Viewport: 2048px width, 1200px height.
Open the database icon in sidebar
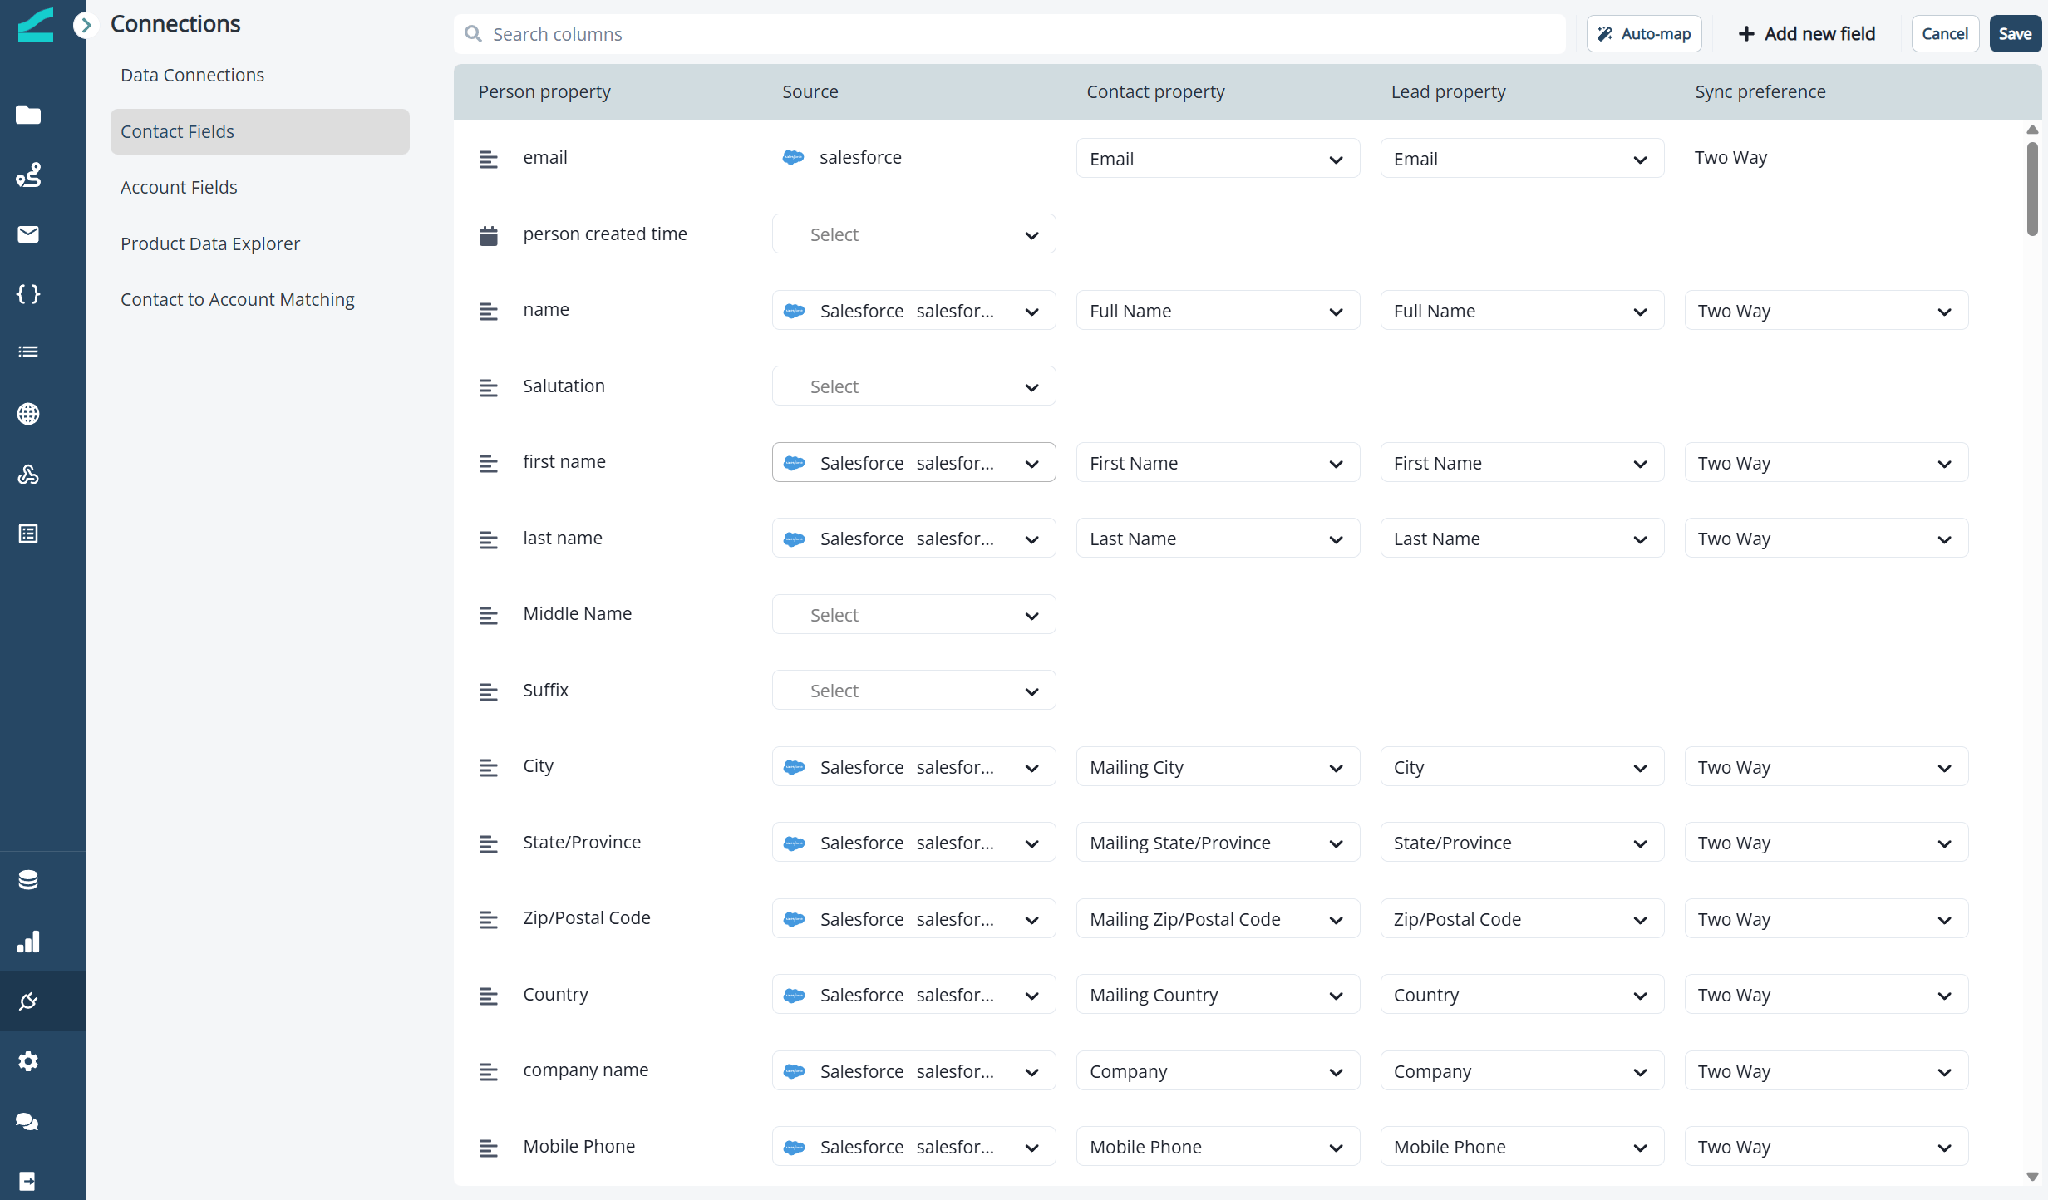[x=28, y=880]
